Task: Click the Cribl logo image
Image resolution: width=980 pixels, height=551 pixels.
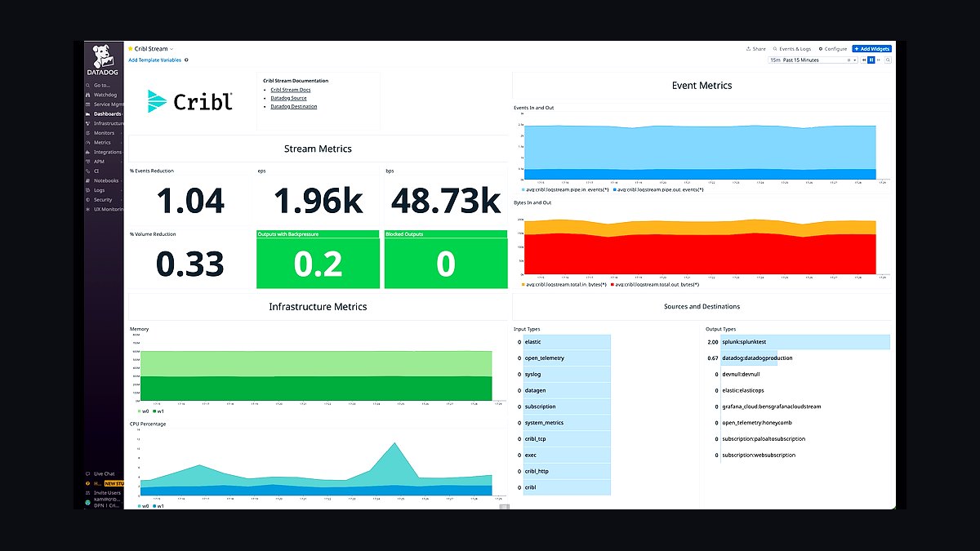Action: 190,100
